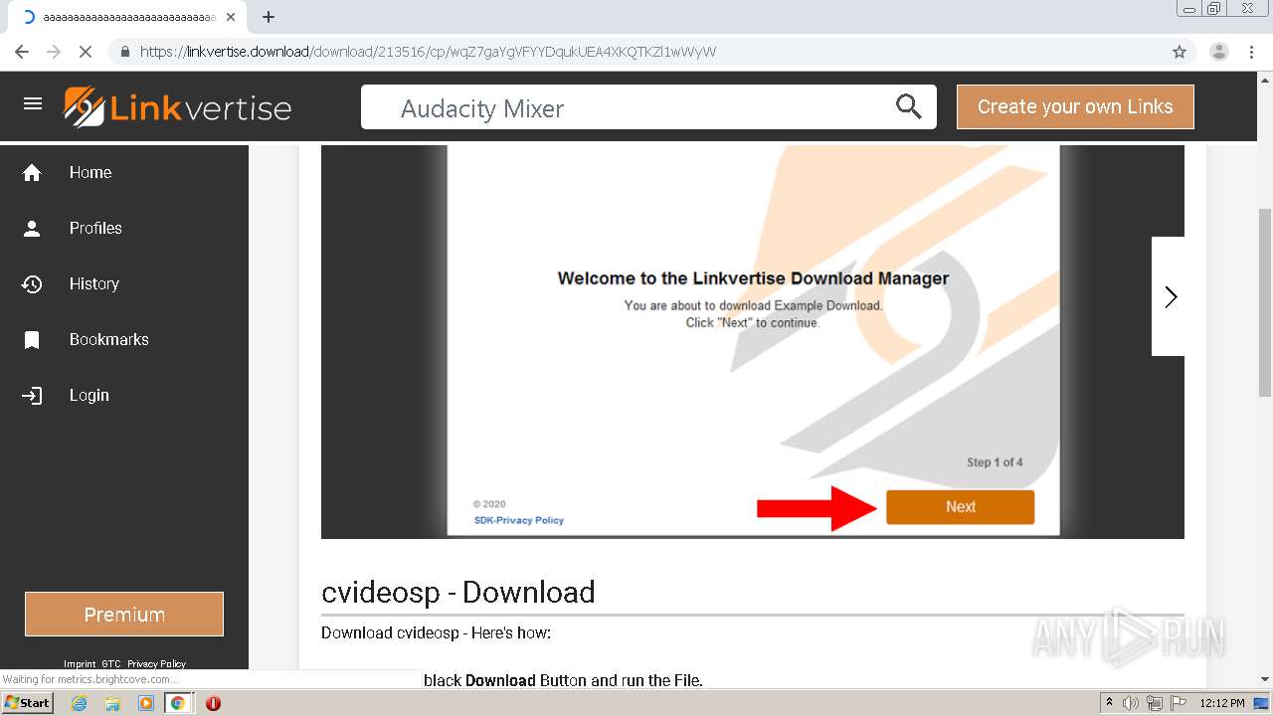The height and width of the screenshot is (716, 1273).
Task: Click volume speaker tray icon
Action: click(x=1131, y=703)
